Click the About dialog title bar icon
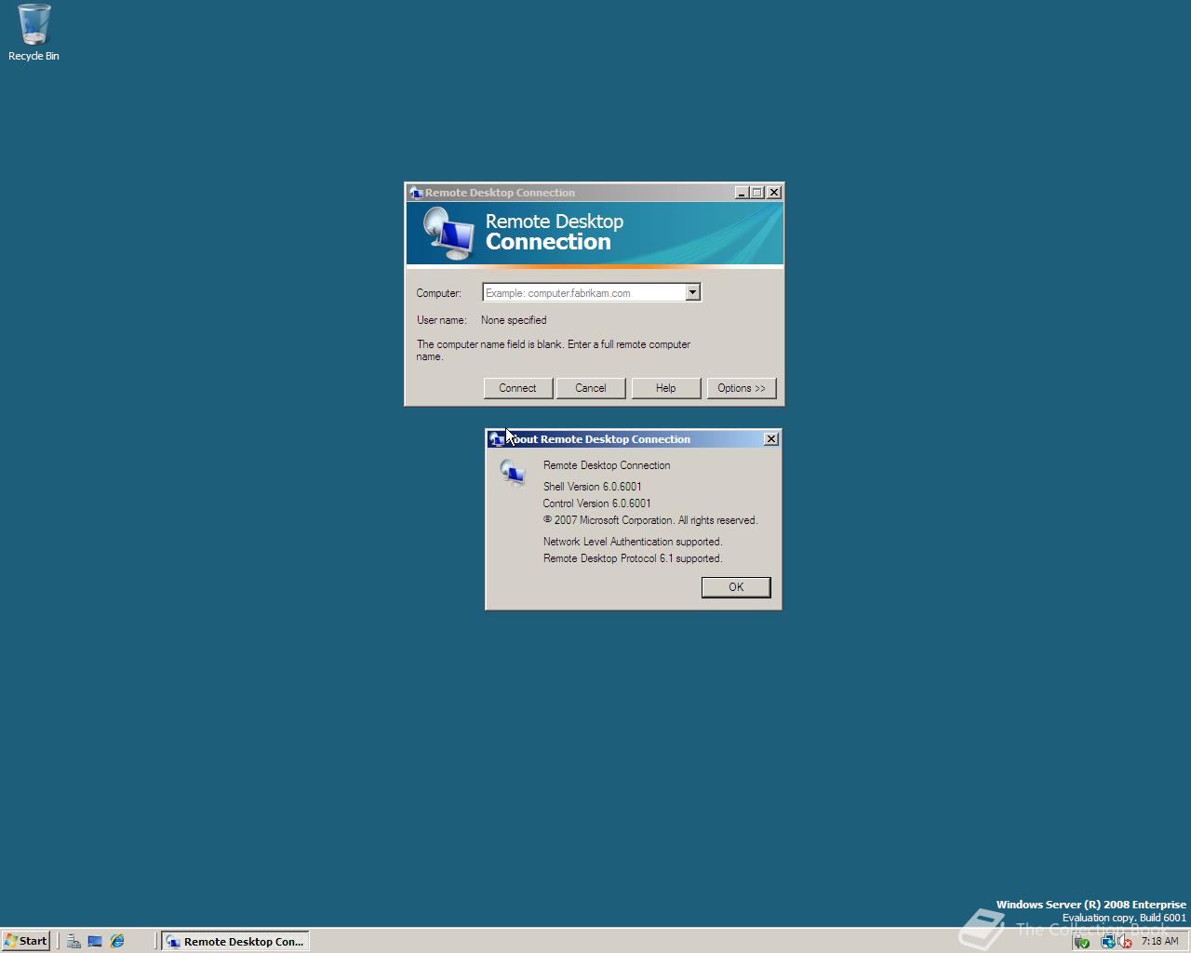1191x953 pixels. click(x=497, y=439)
